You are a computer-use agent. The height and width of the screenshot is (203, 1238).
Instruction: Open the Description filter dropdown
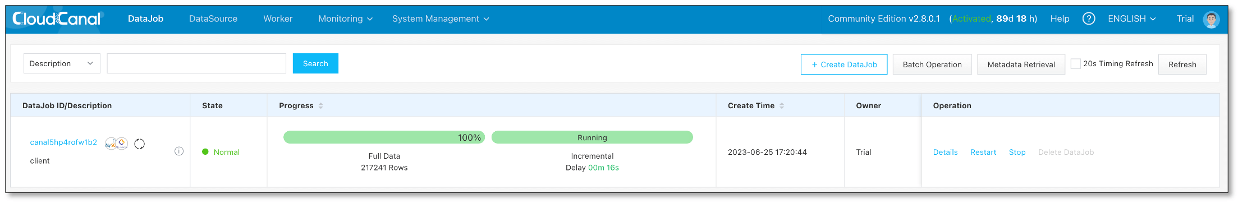[62, 63]
